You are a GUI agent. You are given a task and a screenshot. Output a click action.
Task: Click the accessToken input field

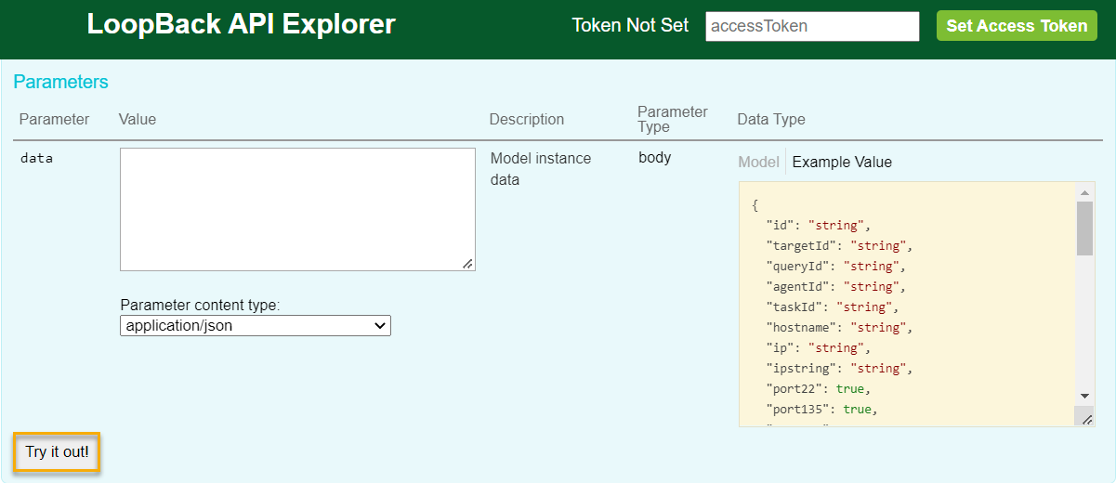[812, 26]
